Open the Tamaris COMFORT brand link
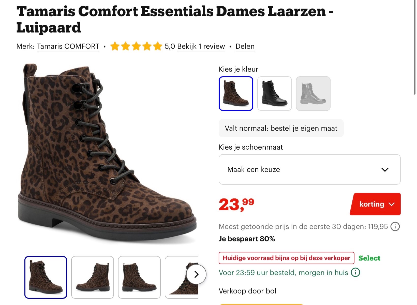The image size is (417, 305). tap(68, 46)
